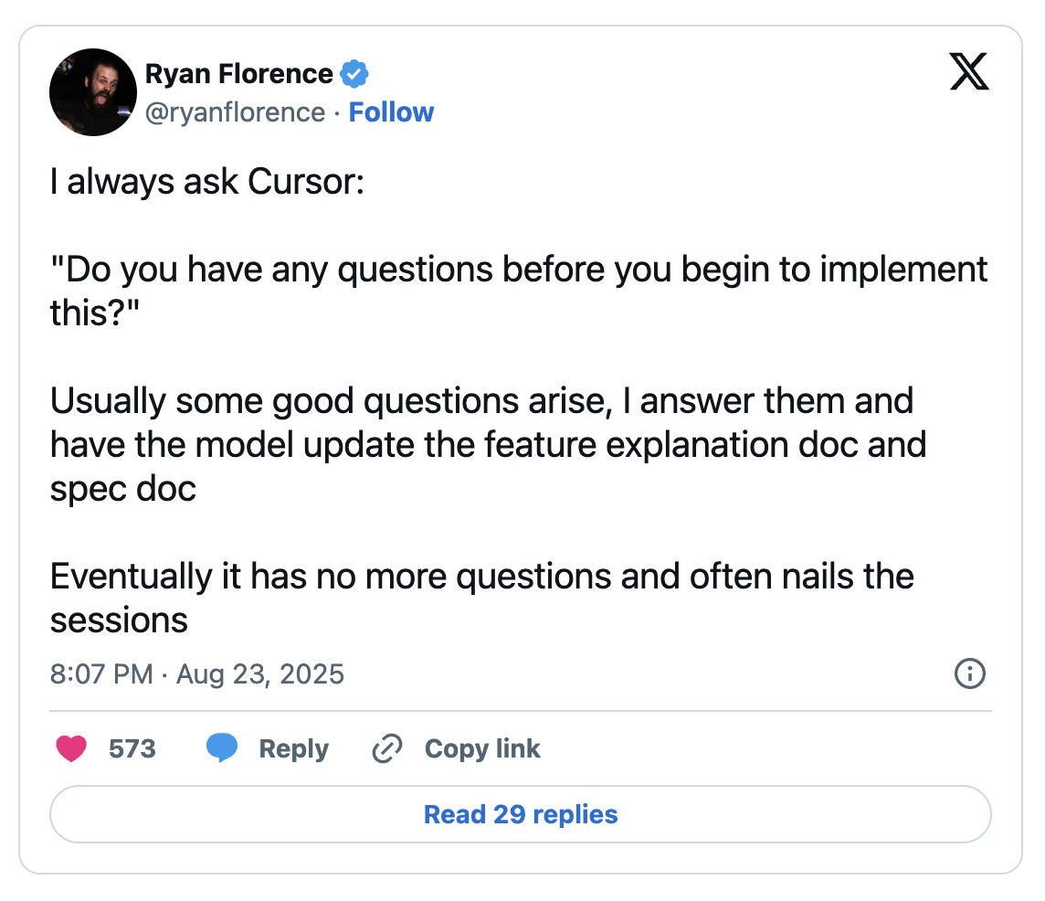Click the 'Eventually it has no more questions' line
1045x901 pixels.
coord(481,577)
